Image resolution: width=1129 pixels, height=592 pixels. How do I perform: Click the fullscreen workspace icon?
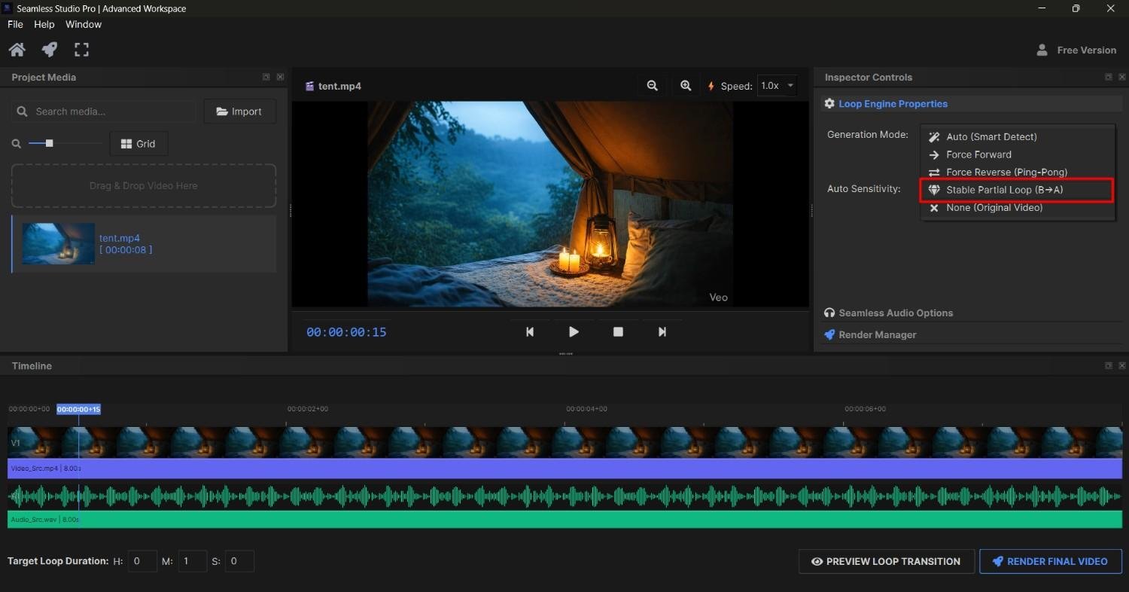(x=81, y=50)
